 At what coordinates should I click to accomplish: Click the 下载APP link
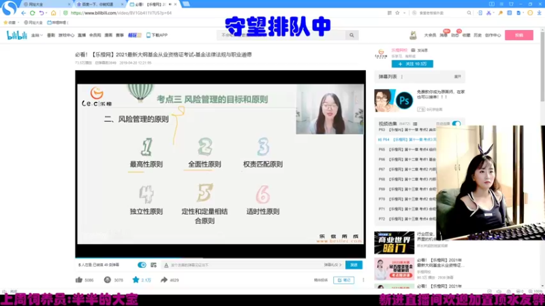point(157,35)
